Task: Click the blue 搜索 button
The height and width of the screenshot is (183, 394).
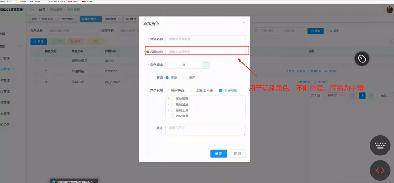Action: (x=315, y=31)
